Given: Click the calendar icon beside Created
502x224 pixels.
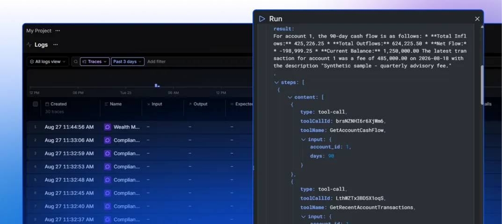Looking at the screenshot, I should [47, 104].
